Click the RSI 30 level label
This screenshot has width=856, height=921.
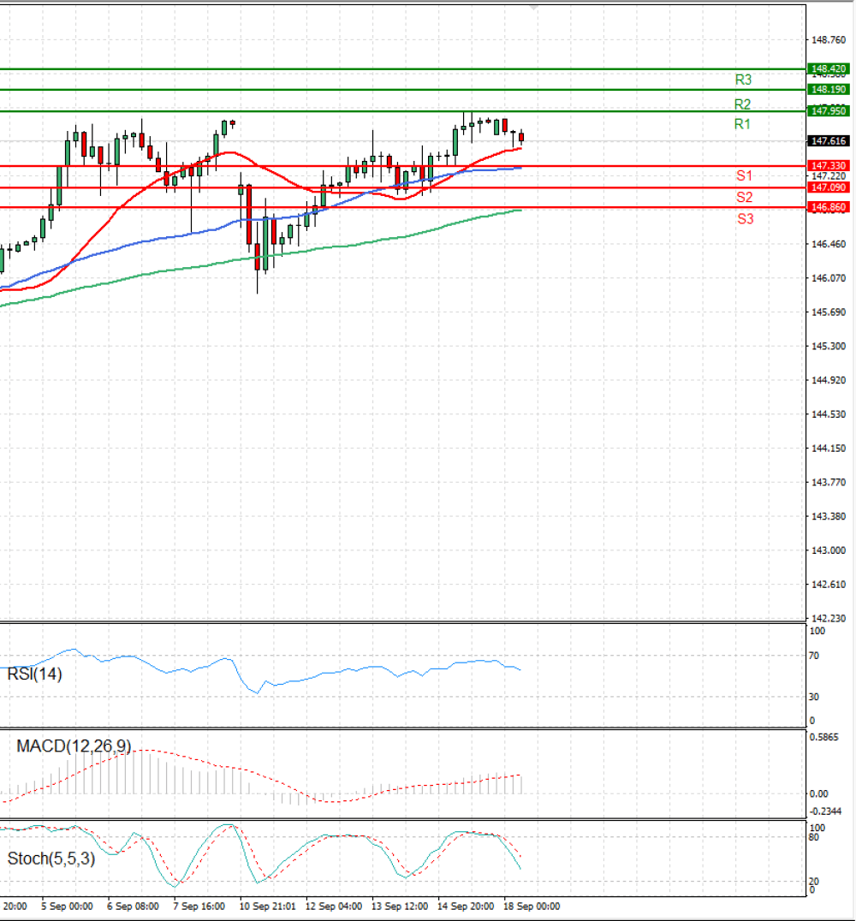814,697
